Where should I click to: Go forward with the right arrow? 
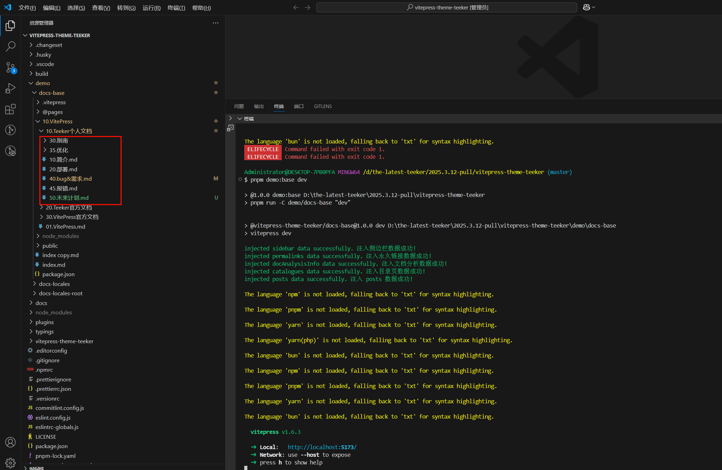(x=307, y=7)
